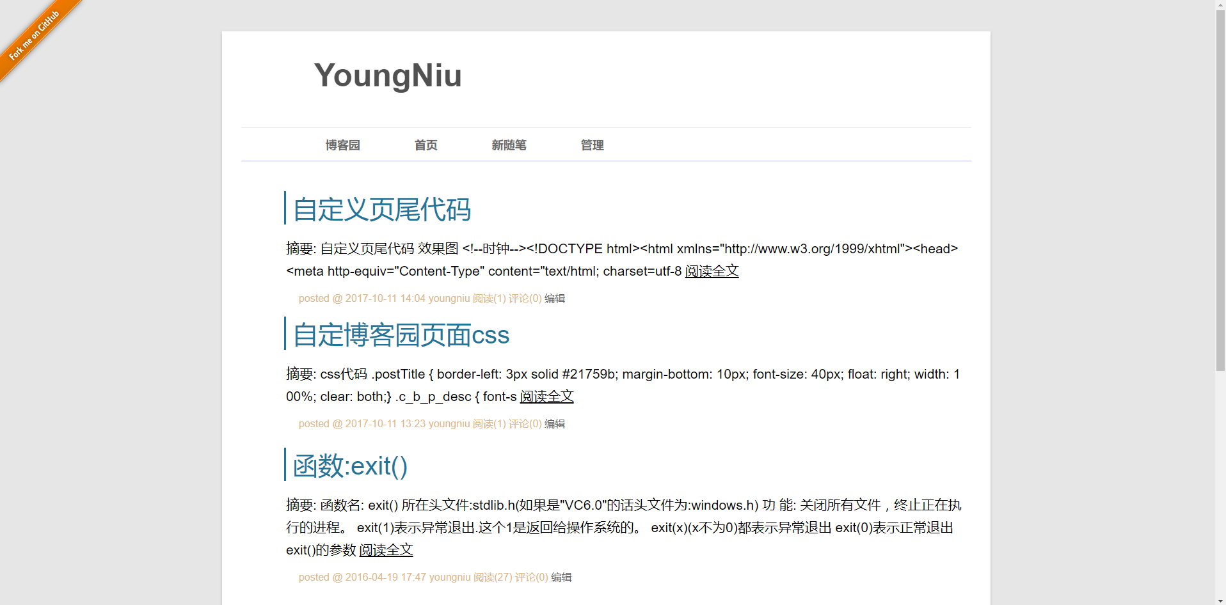Click summary text starting 摘要: 函数名: exit()
This screenshot has width=1226, height=605.
(x=624, y=528)
